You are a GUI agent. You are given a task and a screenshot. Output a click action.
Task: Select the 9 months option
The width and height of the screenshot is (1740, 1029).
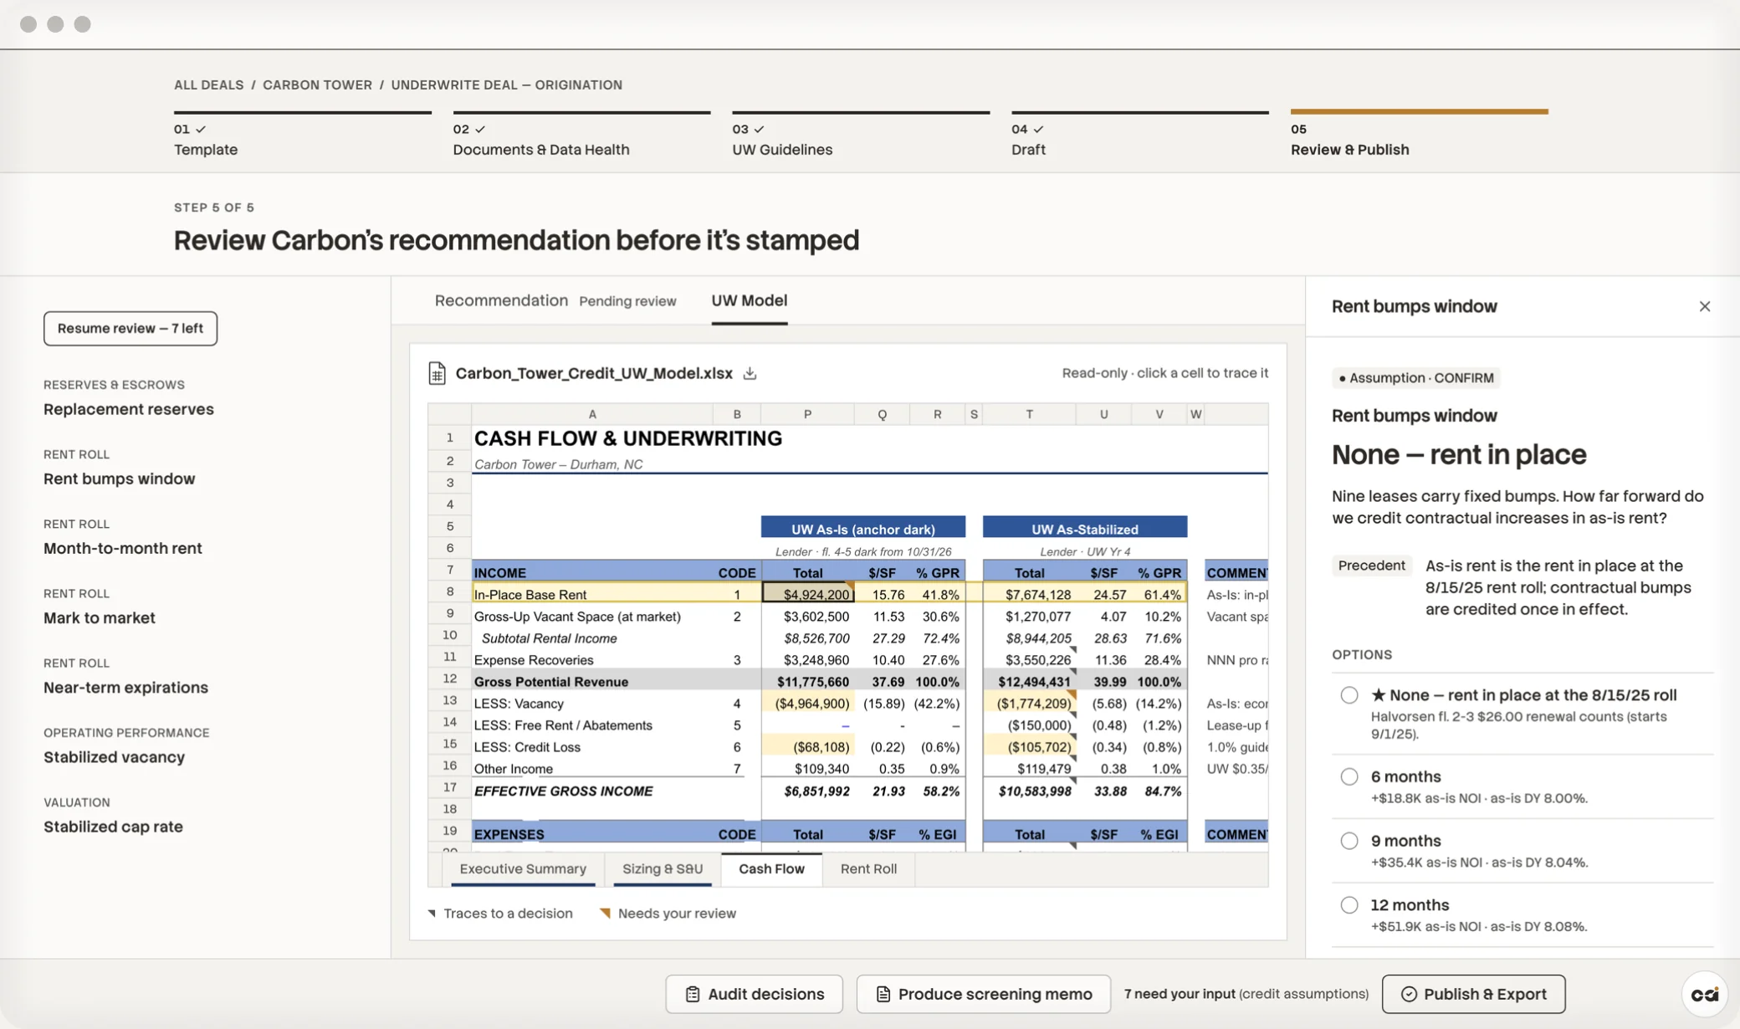[x=1348, y=841]
